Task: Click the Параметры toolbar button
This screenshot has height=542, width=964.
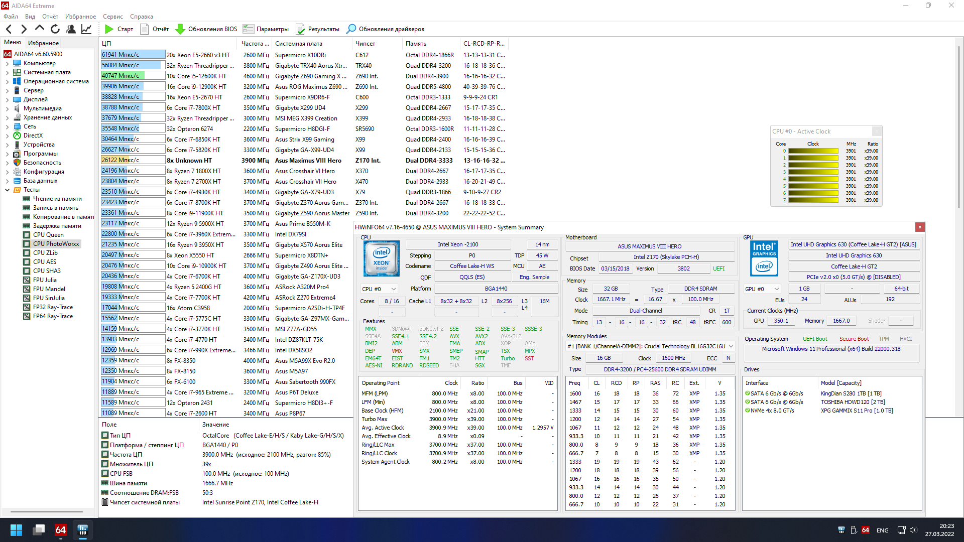Action: point(266,29)
